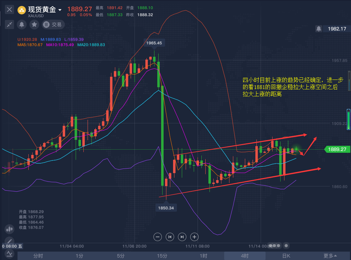
Task: Click the XAUUSD ticker text
Action: 36,16
